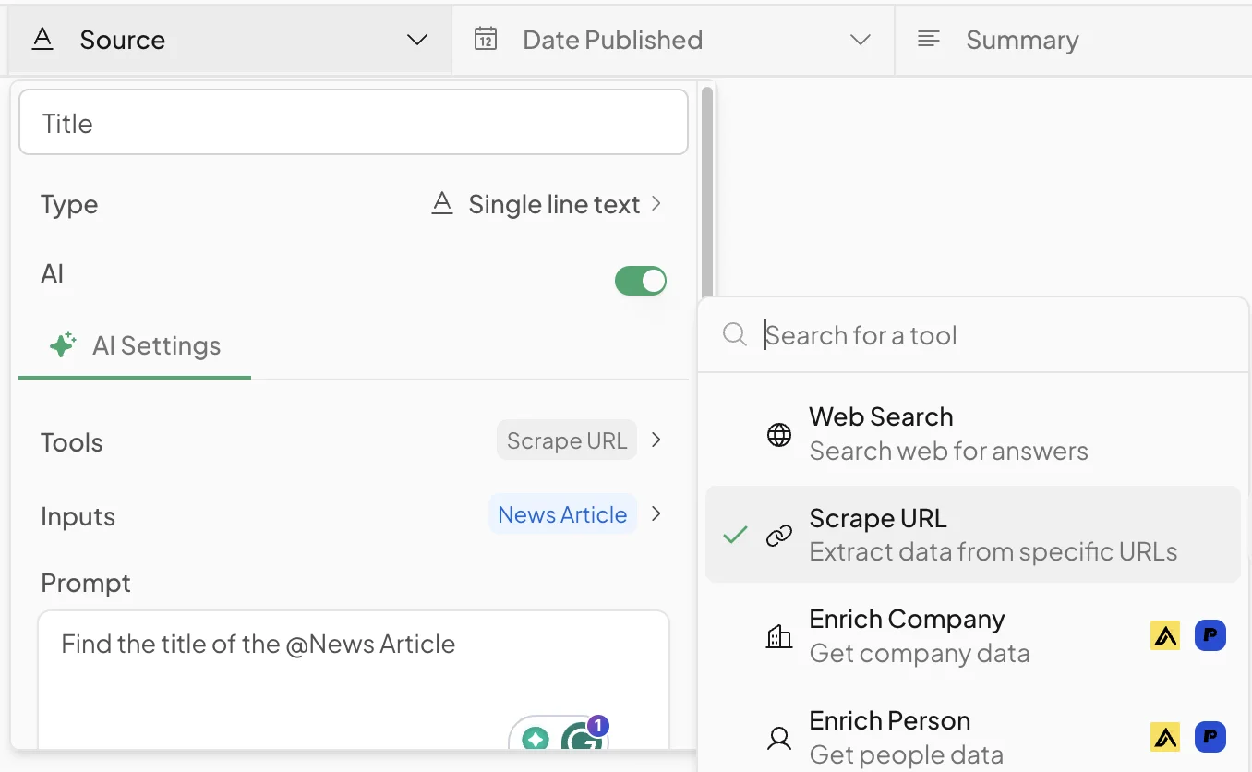Click 'Get company data' description
Screen dimensions: 1252x772
pos(920,653)
